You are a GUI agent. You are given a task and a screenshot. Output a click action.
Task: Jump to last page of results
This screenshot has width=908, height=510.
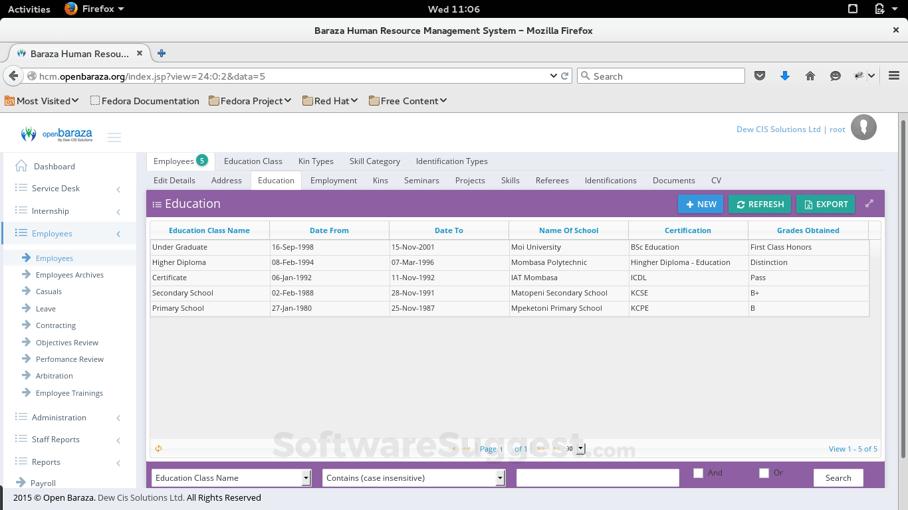point(556,449)
